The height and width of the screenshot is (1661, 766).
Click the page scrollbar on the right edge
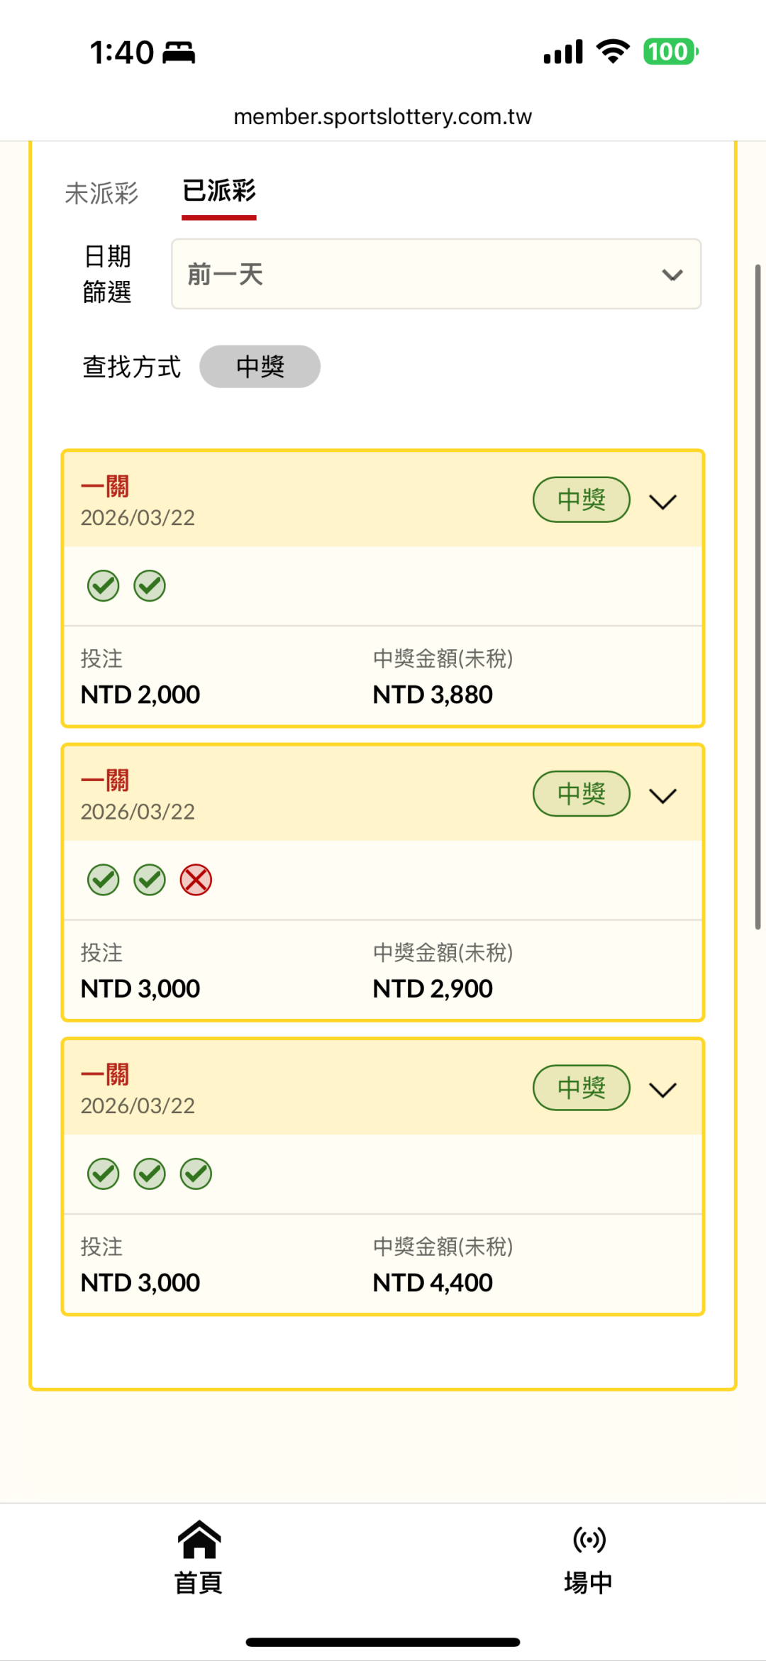[757, 596]
